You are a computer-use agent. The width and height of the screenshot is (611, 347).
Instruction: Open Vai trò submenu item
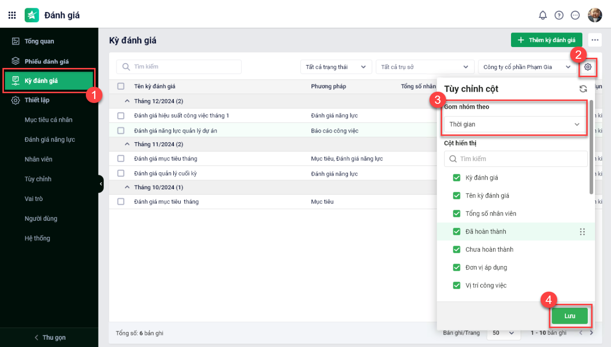point(33,198)
